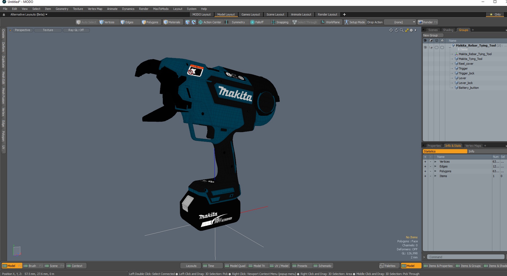The image size is (507, 276).
Task: Click the Battery_button mesh icon
Action: 457,88
